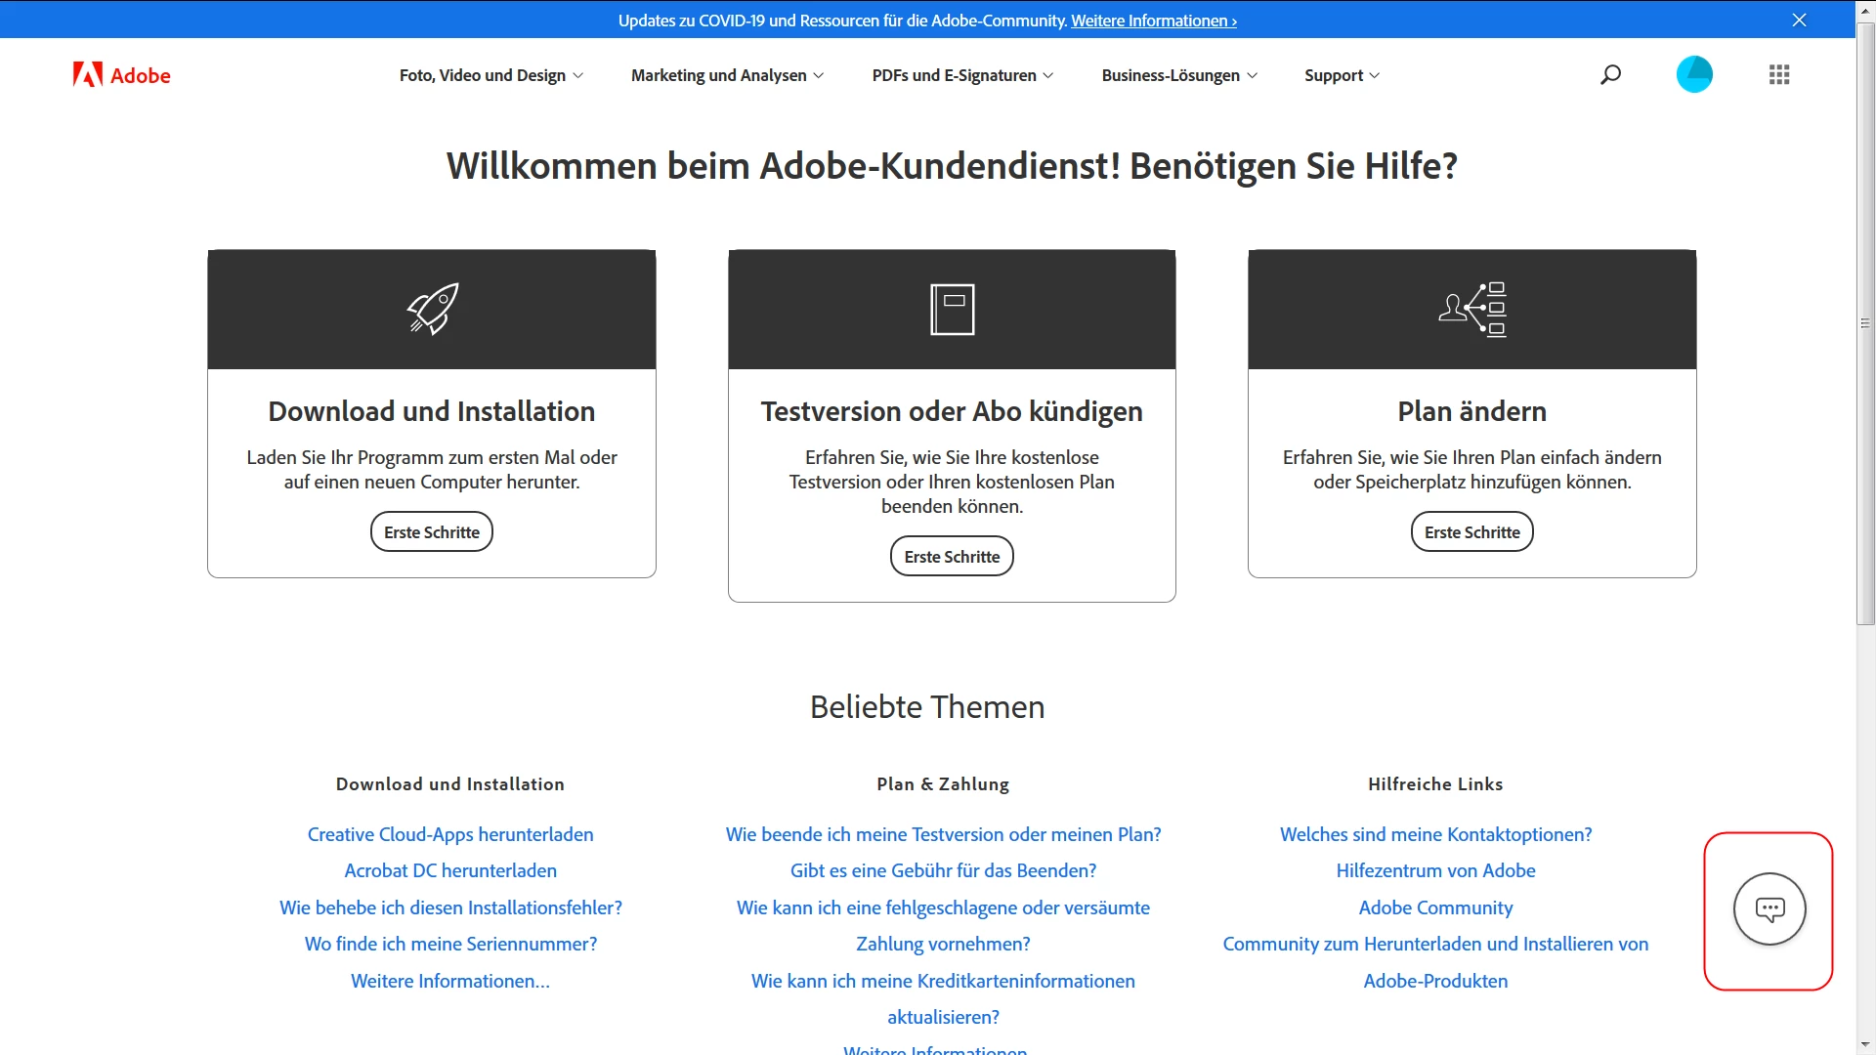Image resolution: width=1876 pixels, height=1055 pixels.
Task: Click Erste Schritte under Download und Installation
Action: click(x=432, y=532)
